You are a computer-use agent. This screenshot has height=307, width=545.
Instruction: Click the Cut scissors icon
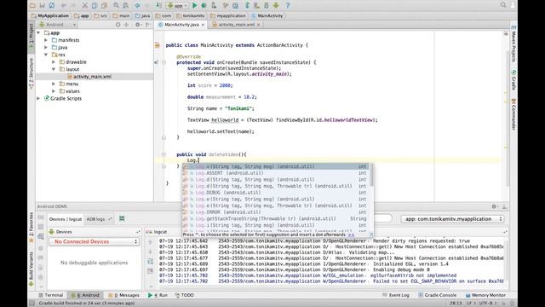(x=85, y=5)
